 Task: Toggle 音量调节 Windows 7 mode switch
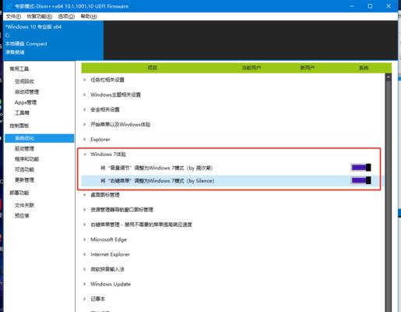[x=361, y=168]
